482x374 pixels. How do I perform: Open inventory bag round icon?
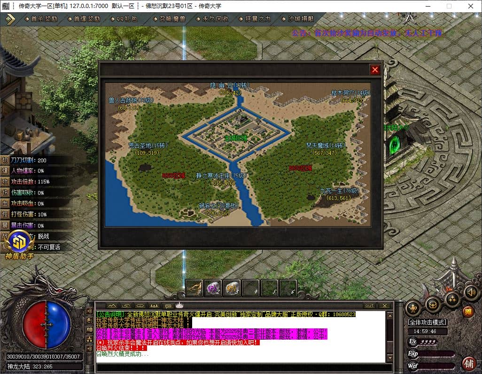(x=433, y=305)
